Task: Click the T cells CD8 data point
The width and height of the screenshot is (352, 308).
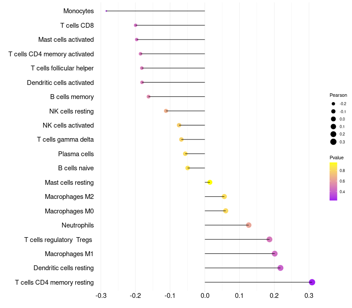Action: [x=136, y=26]
